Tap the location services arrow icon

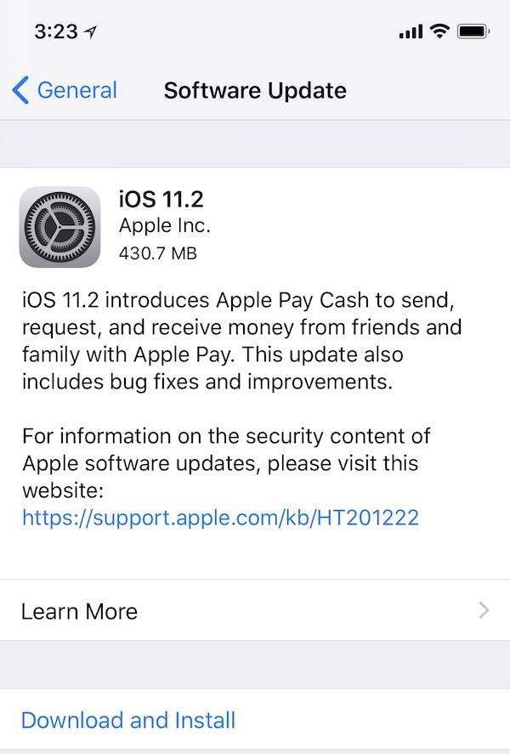[x=90, y=32]
